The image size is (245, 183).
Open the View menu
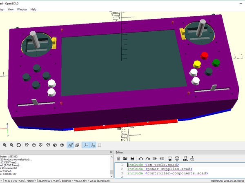[10, 9]
